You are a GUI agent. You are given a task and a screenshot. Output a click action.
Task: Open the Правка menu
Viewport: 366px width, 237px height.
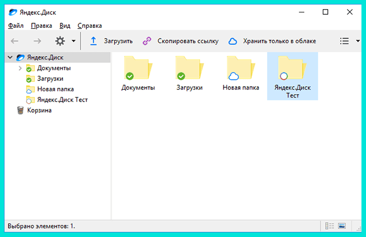coord(41,26)
